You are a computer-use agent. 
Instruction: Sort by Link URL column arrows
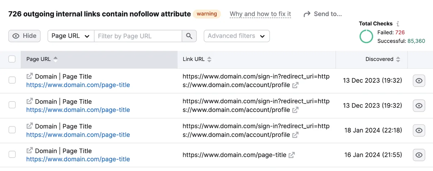tap(209, 59)
